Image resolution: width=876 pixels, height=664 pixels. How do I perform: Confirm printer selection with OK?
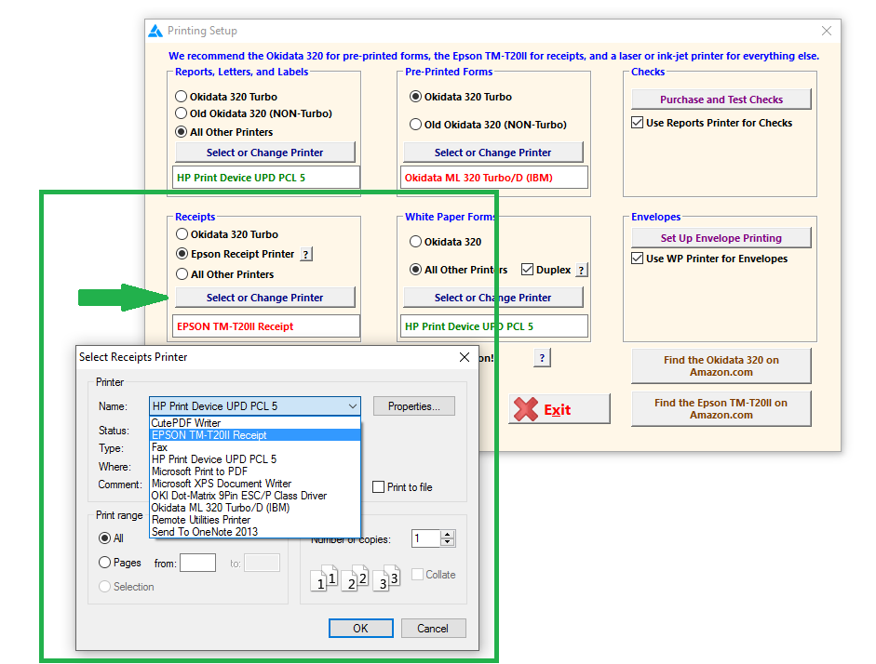(x=361, y=629)
